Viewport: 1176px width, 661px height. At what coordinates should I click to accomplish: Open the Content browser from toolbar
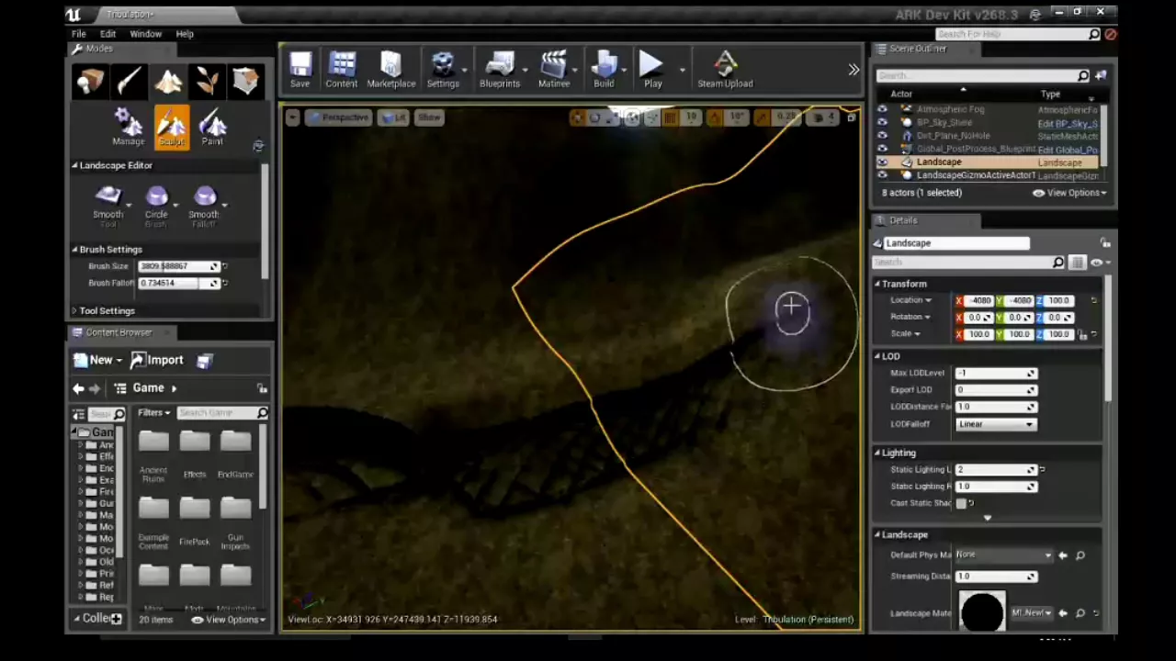341,71
